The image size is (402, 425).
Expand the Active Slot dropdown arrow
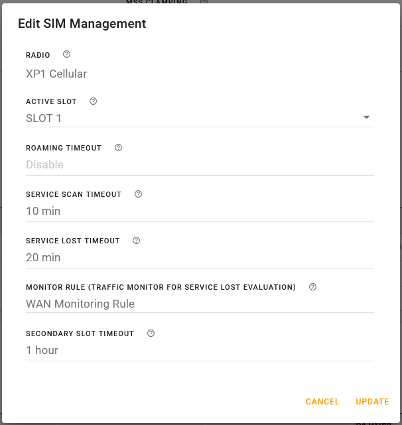point(366,118)
